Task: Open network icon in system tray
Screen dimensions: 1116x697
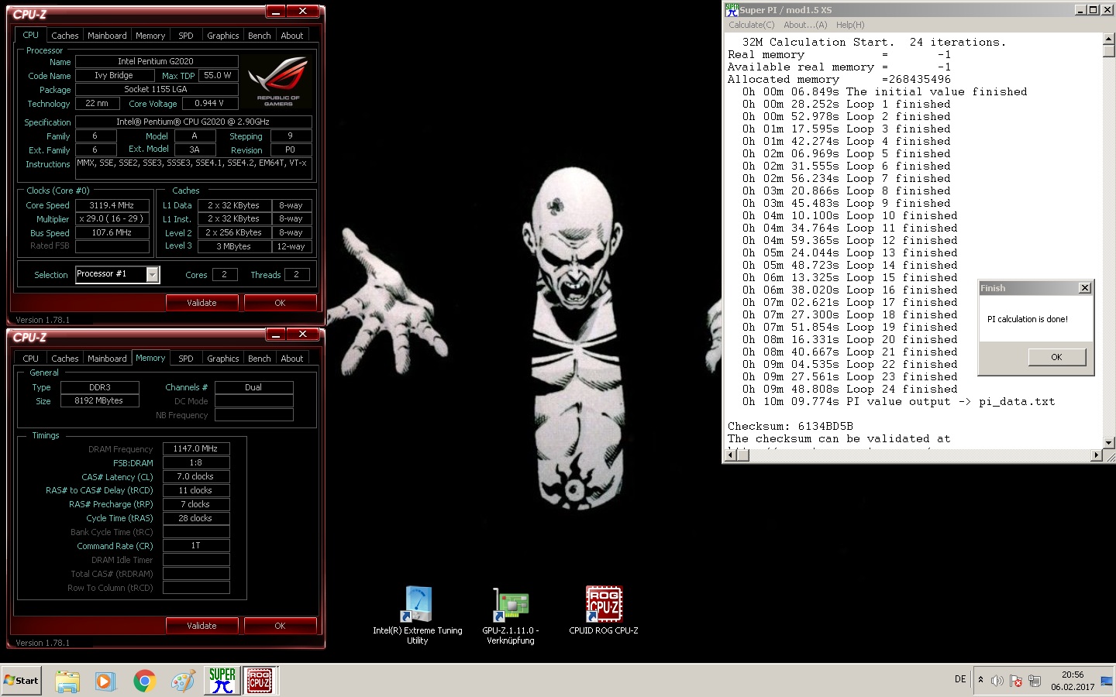Action: (x=1035, y=681)
